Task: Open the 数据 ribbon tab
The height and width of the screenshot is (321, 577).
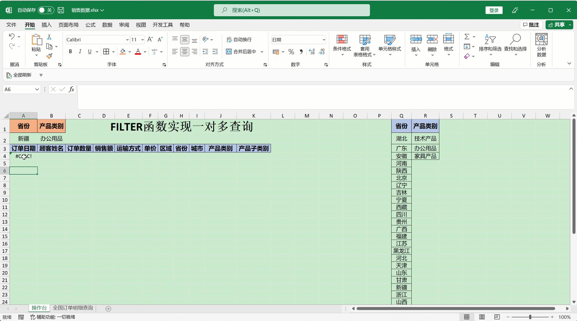Action: 107,25
